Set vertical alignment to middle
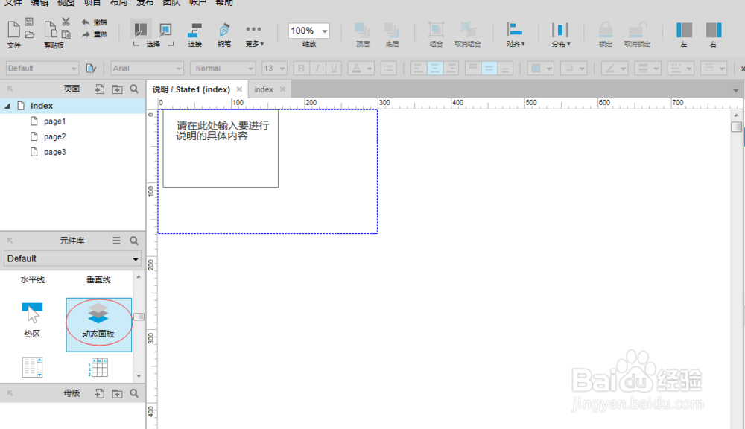 (x=489, y=69)
